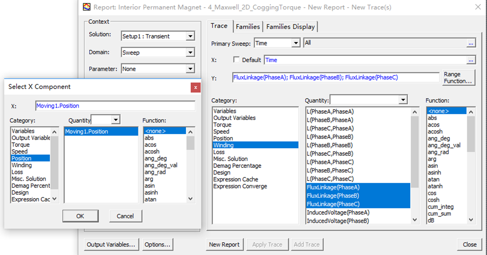The image size is (487, 255).
Task: Click the Maxwell app icon in the title bar
Action: click(x=87, y=7)
